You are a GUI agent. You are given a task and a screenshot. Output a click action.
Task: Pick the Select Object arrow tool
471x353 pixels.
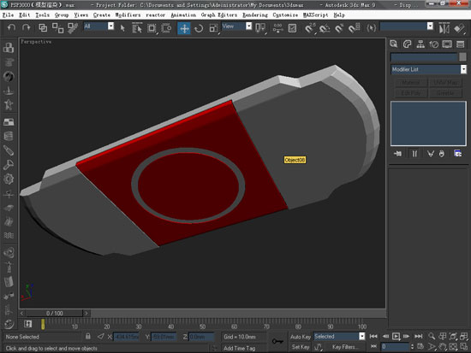click(x=122, y=28)
